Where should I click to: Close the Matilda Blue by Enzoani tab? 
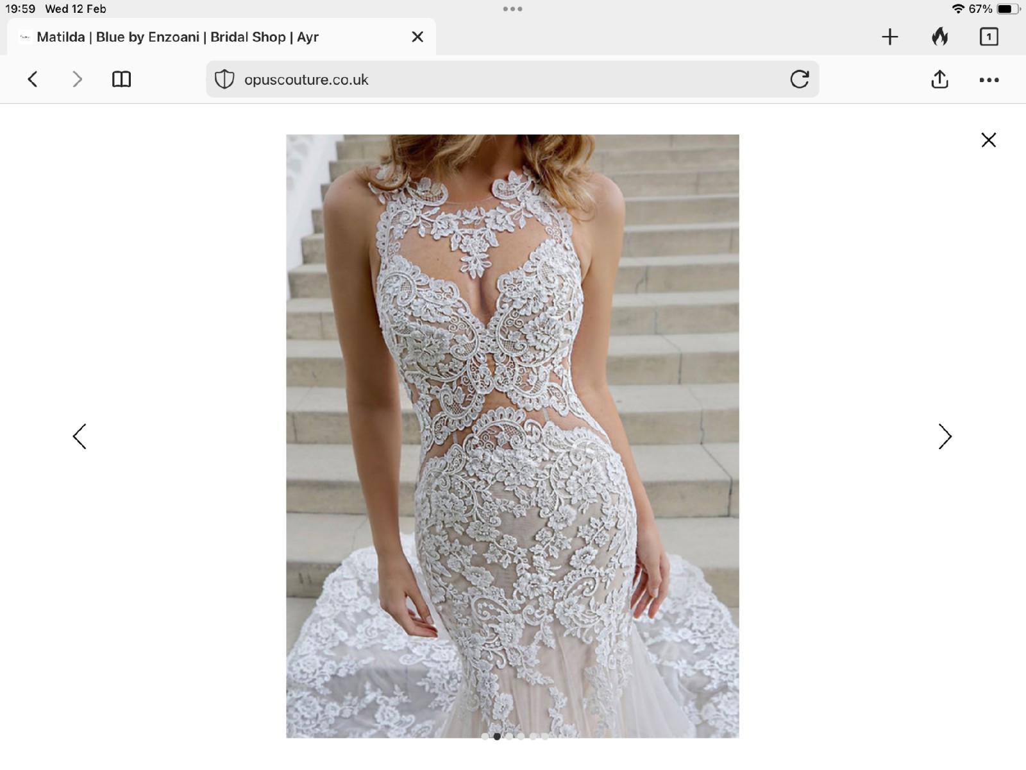[417, 37]
